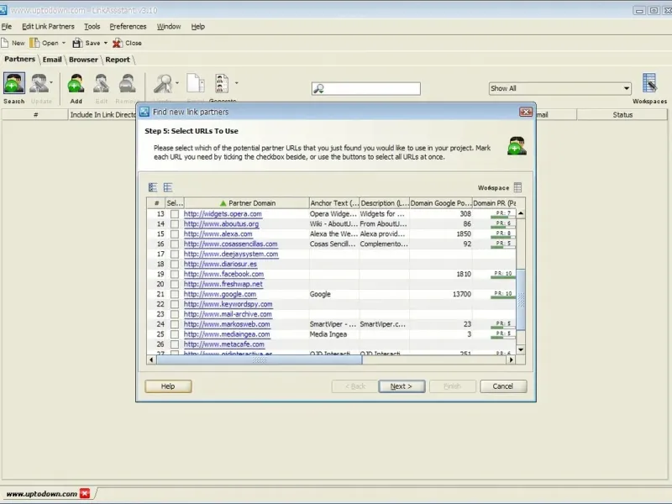The image size is (672, 504).
Task: Click the partner search input field
Action: pos(366,89)
